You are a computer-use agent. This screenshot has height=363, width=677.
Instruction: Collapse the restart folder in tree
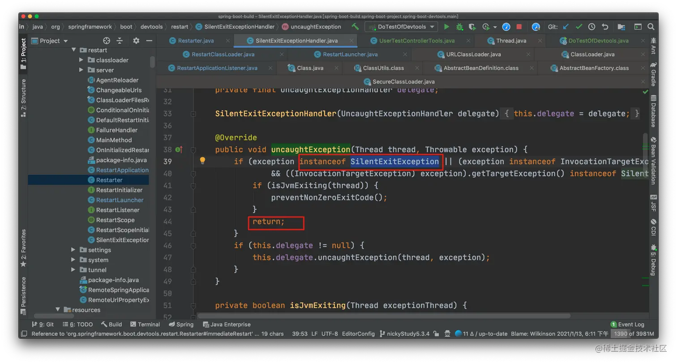(x=73, y=50)
